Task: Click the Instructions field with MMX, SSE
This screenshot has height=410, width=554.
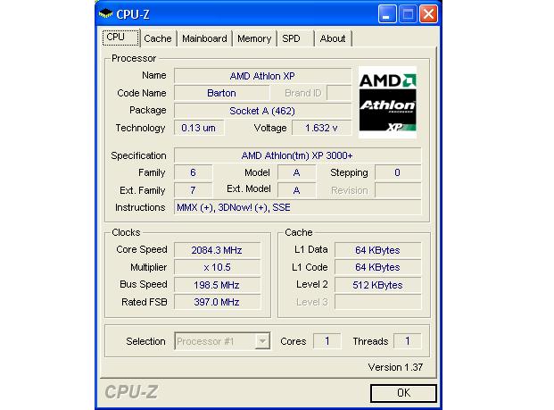Action: (x=297, y=207)
